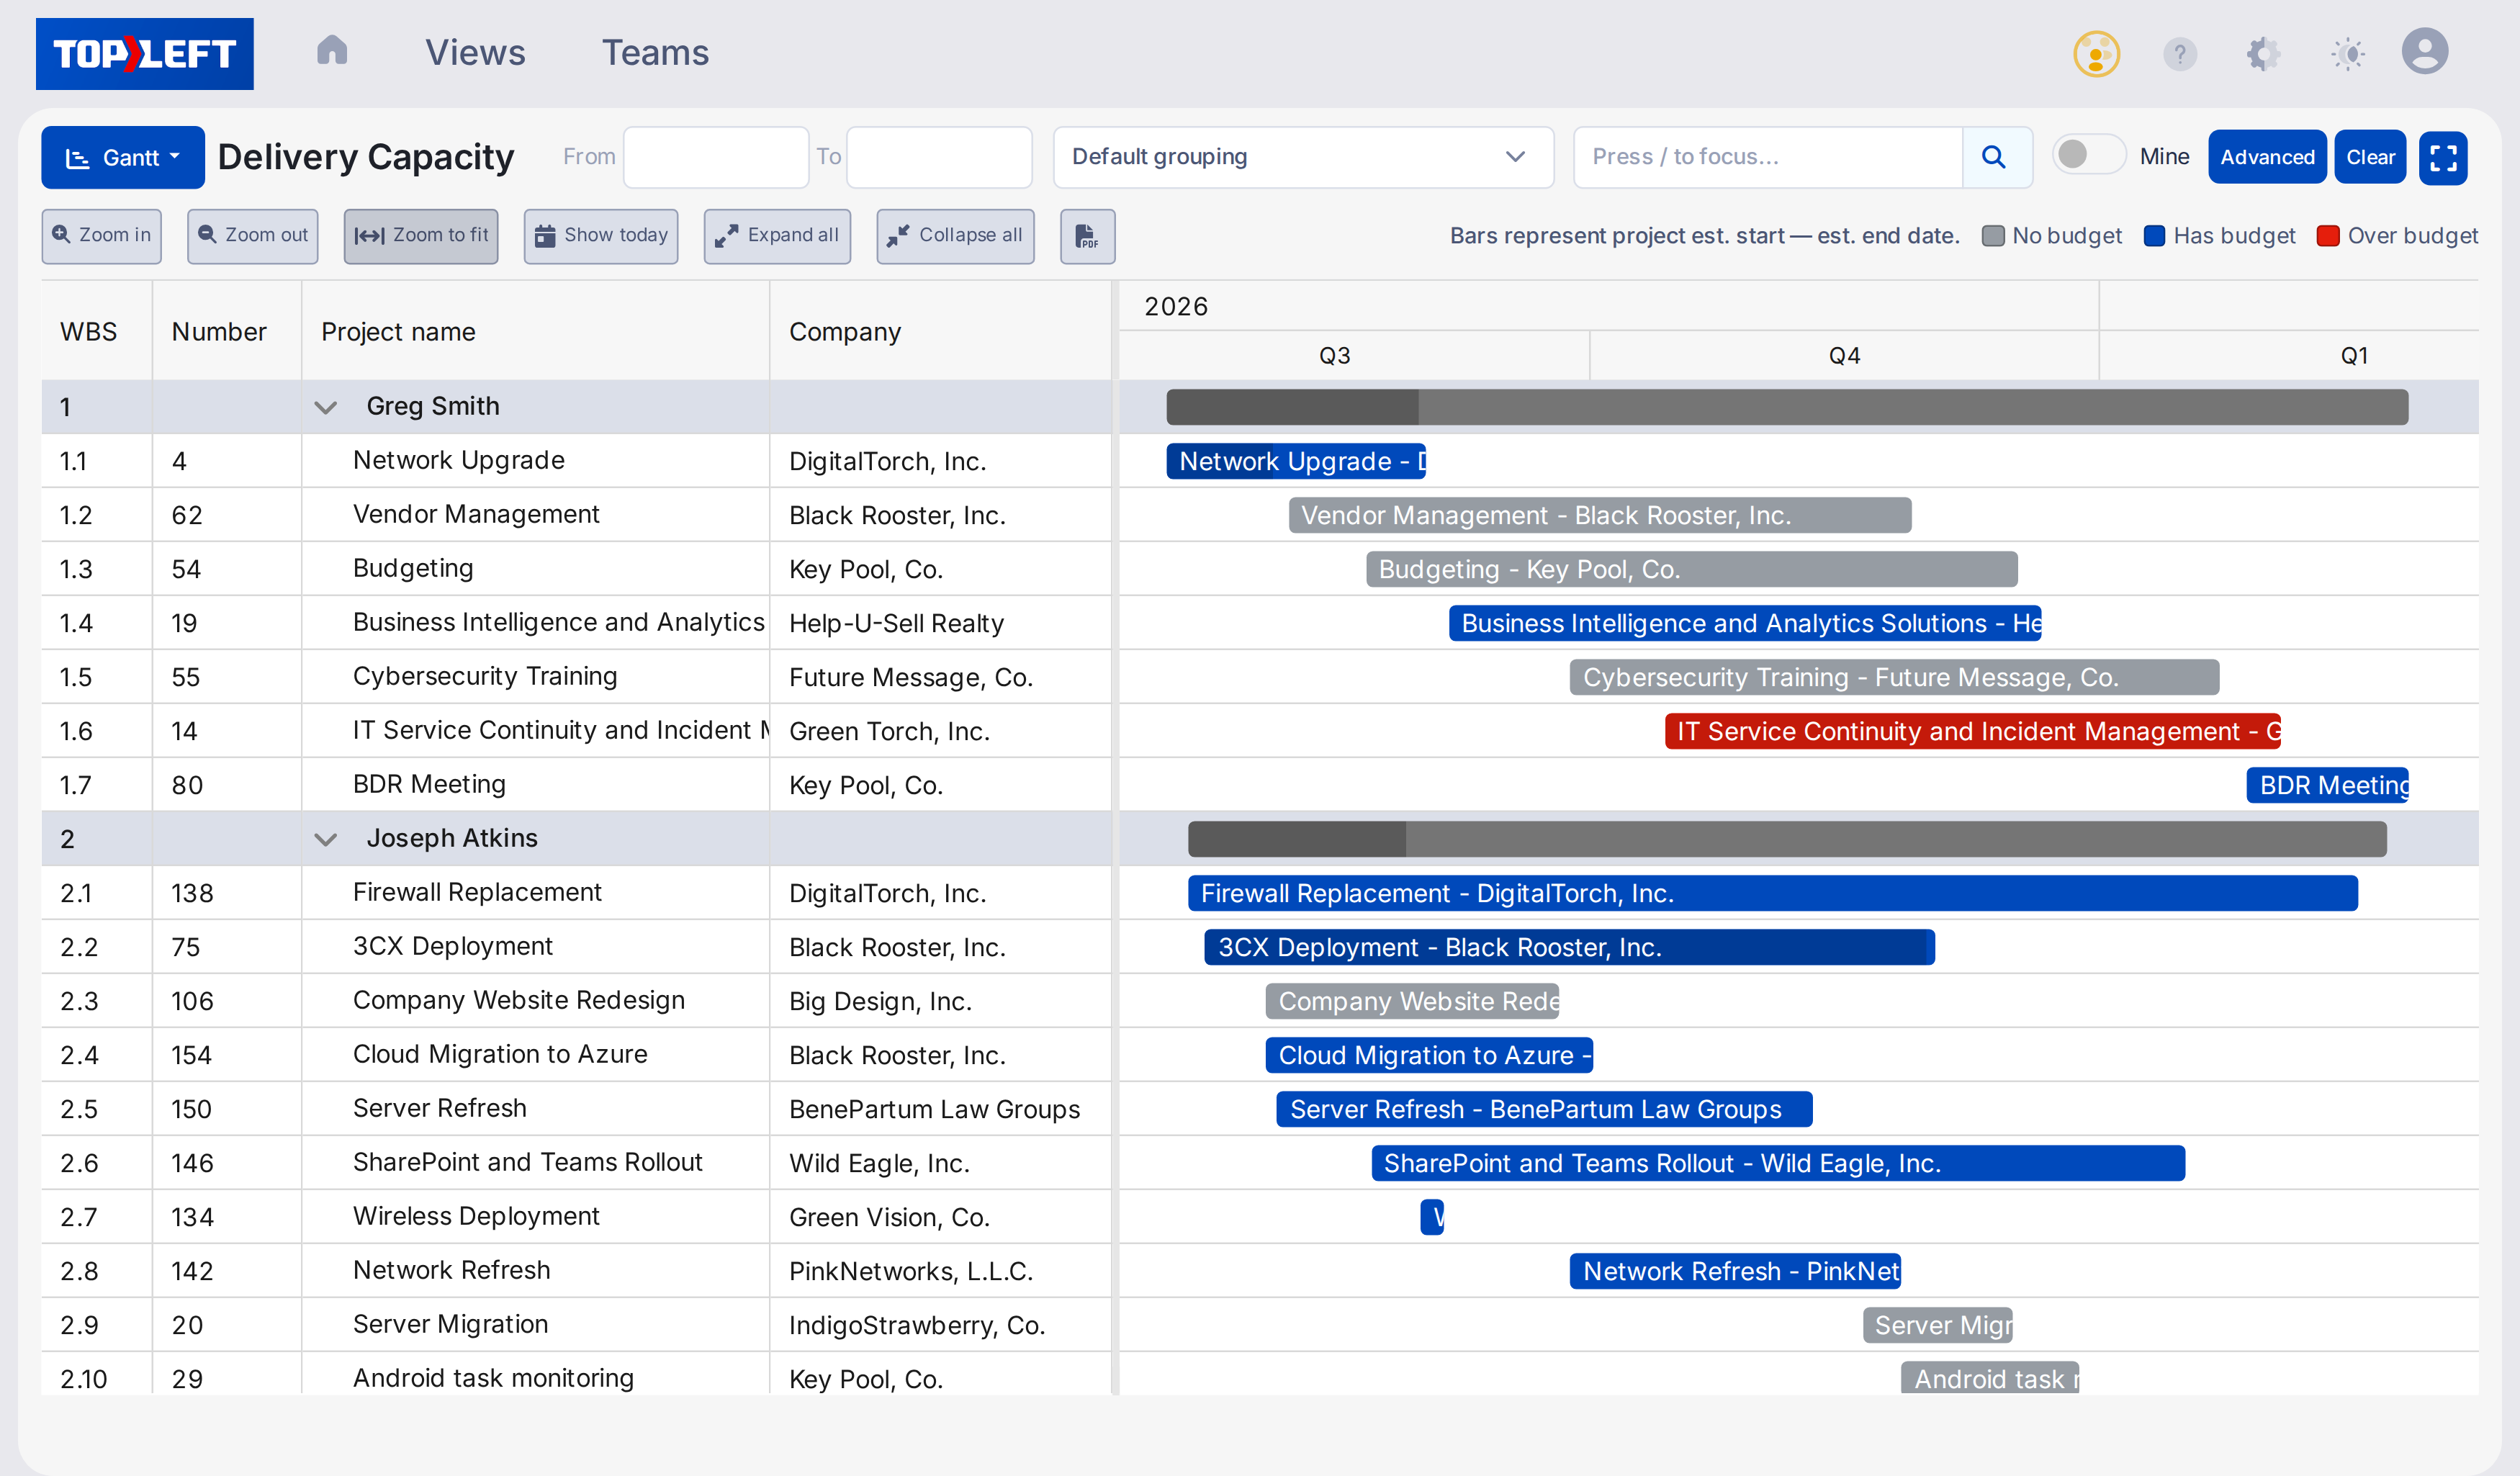Select the red IT Service Continuity bar
Screen dimensions: 2520x1476
tap(1972, 731)
